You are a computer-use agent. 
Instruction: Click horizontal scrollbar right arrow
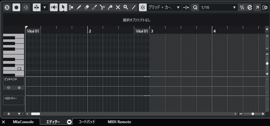(235, 114)
